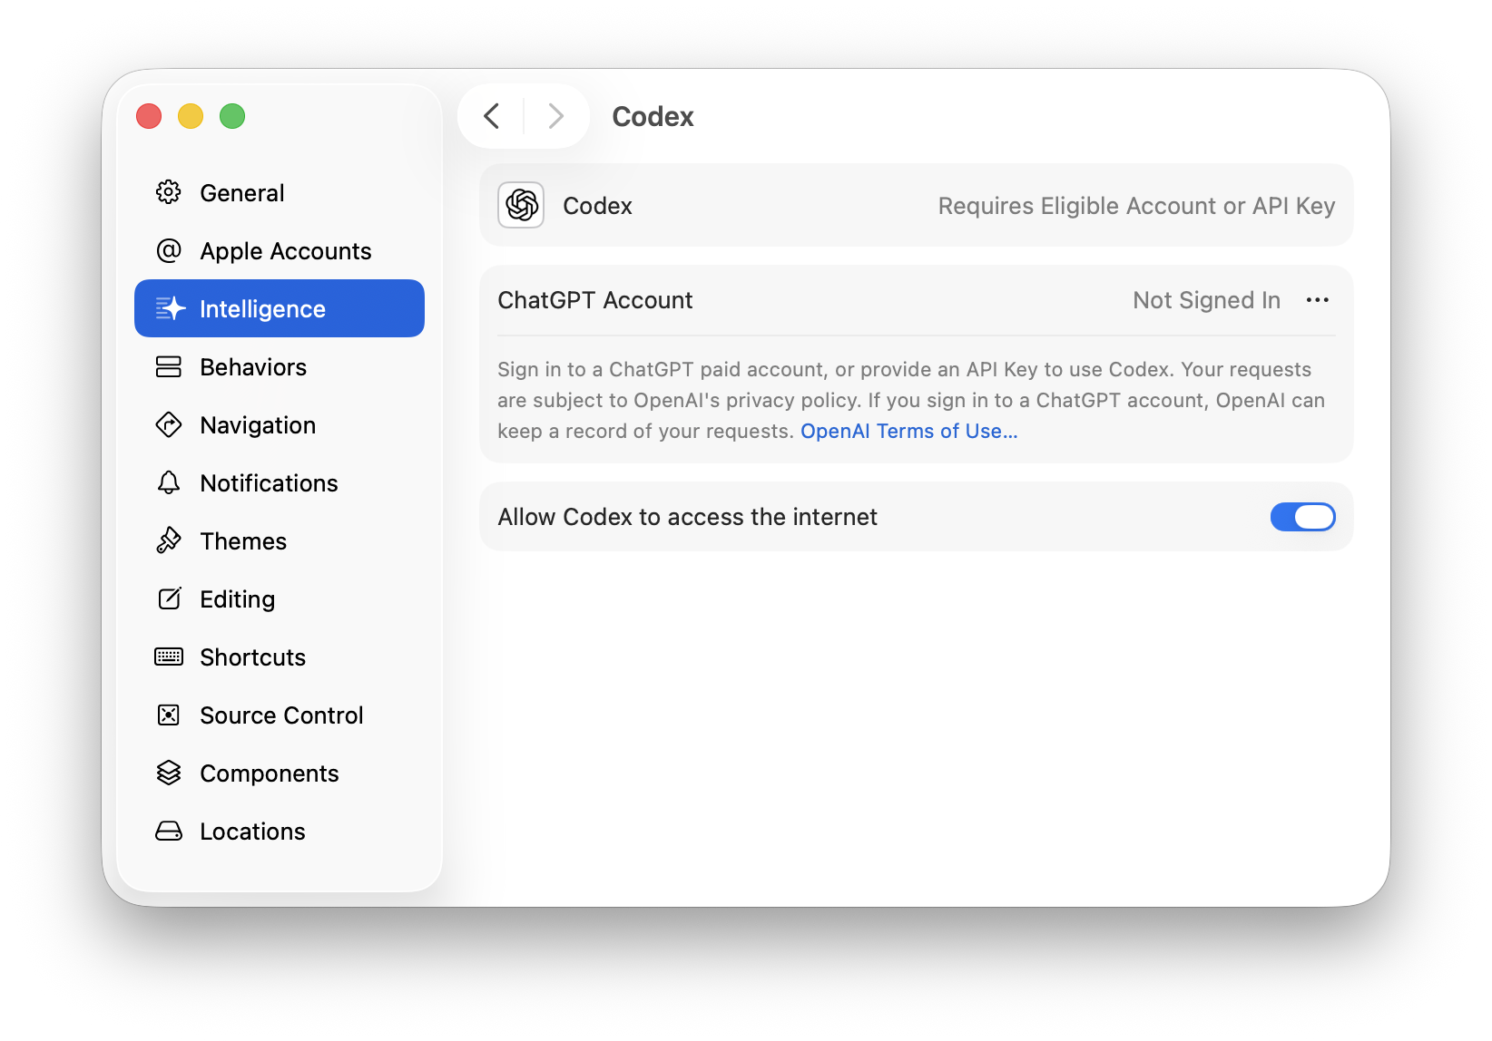Open the OpenAI Terms of Use link
Image resolution: width=1492 pixels, height=1041 pixels.
coord(908,431)
